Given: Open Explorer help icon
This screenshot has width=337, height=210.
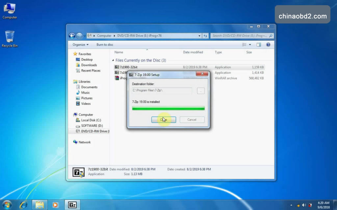Looking at the screenshot, I should 268,45.
